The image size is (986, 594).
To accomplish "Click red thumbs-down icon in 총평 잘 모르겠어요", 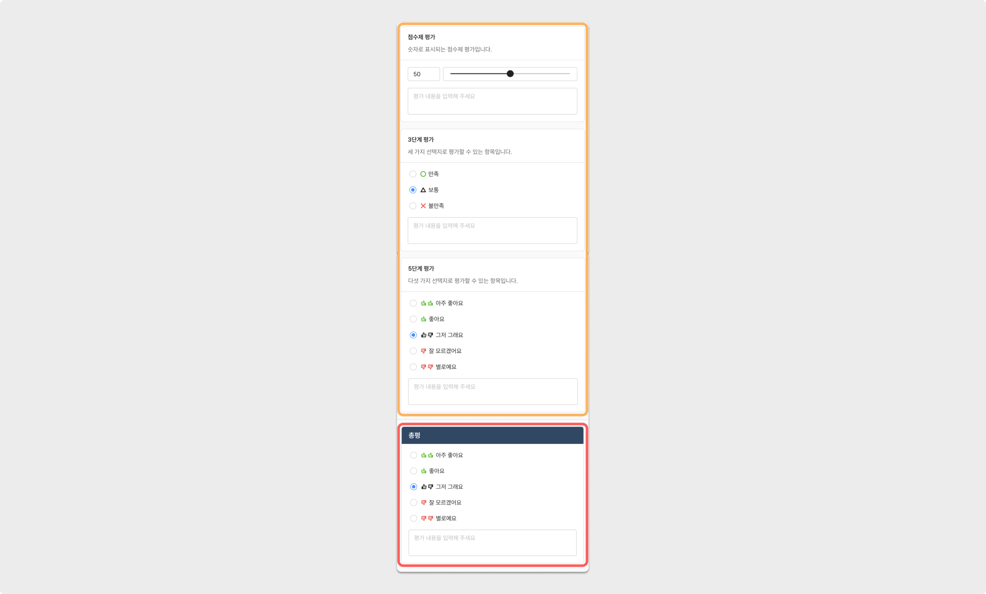I will pos(423,503).
